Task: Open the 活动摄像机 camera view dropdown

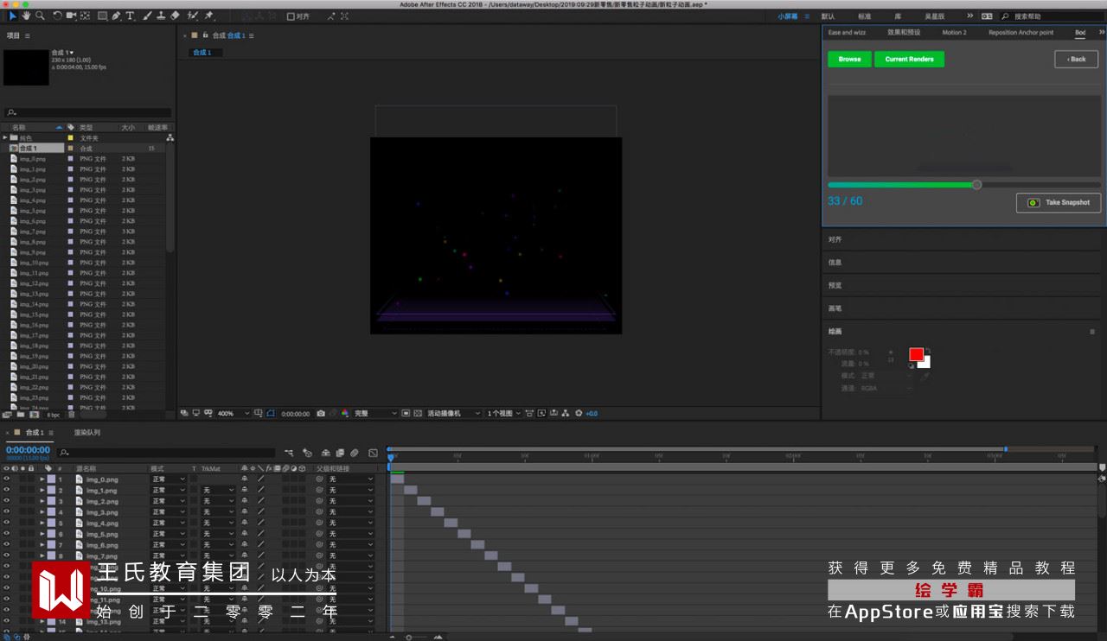Action: click(453, 414)
